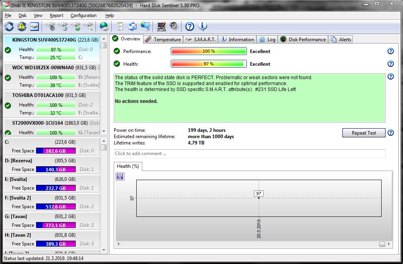Click the Health graph right scroll arrow
The height and width of the screenshot is (264, 403).
pyautogui.click(x=389, y=244)
